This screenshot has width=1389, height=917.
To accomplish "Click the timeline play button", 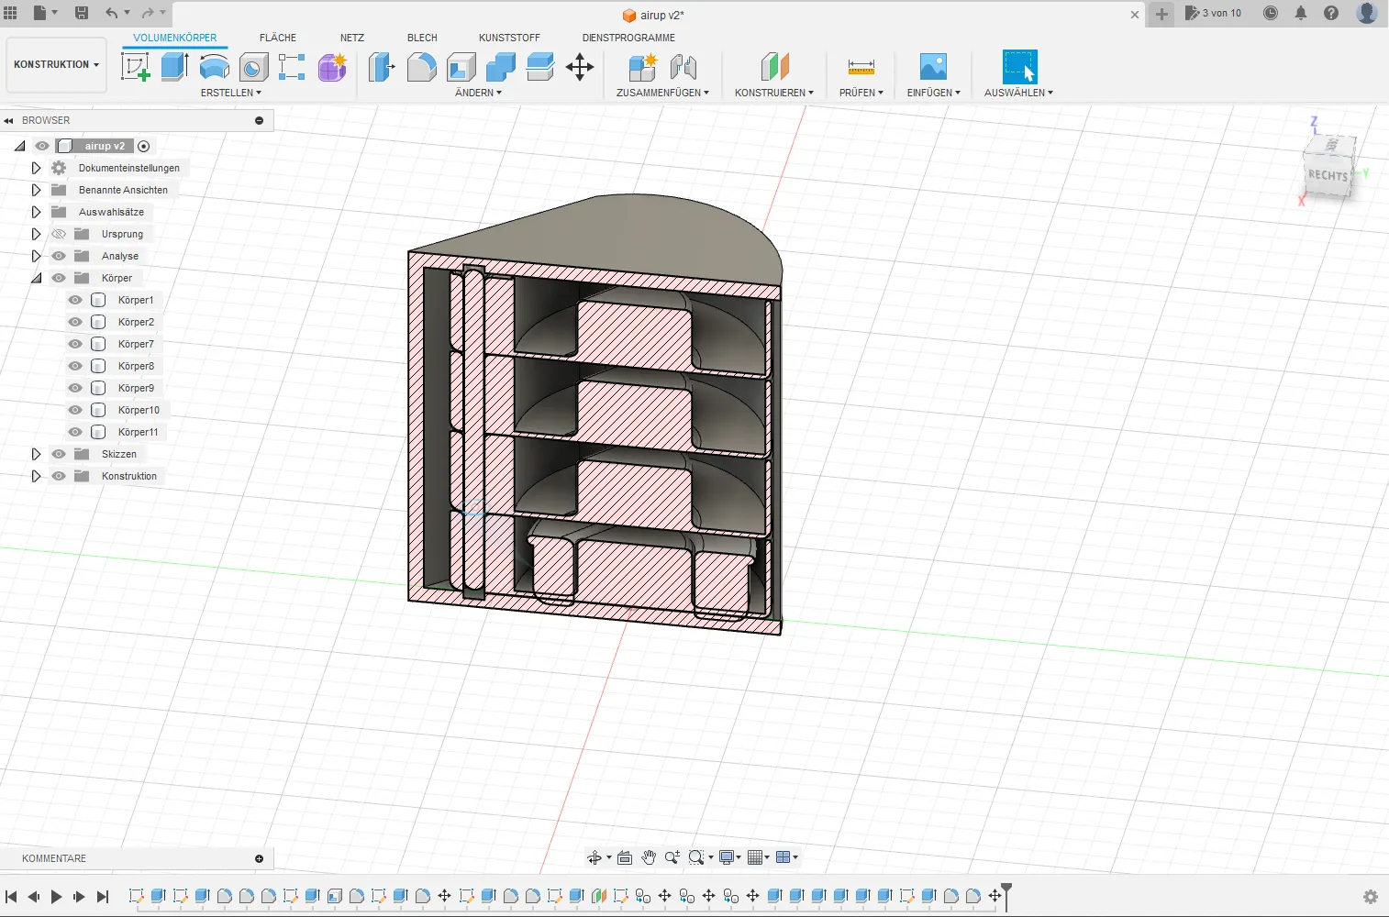I will tap(56, 897).
